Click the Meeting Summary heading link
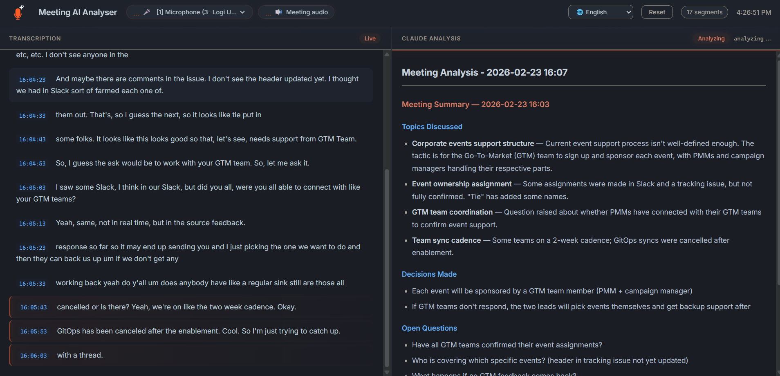Viewport: 780px width, 376px height. tap(475, 104)
